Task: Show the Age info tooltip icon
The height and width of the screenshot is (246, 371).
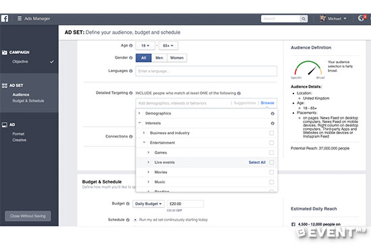Action: click(x=131, y=46)
